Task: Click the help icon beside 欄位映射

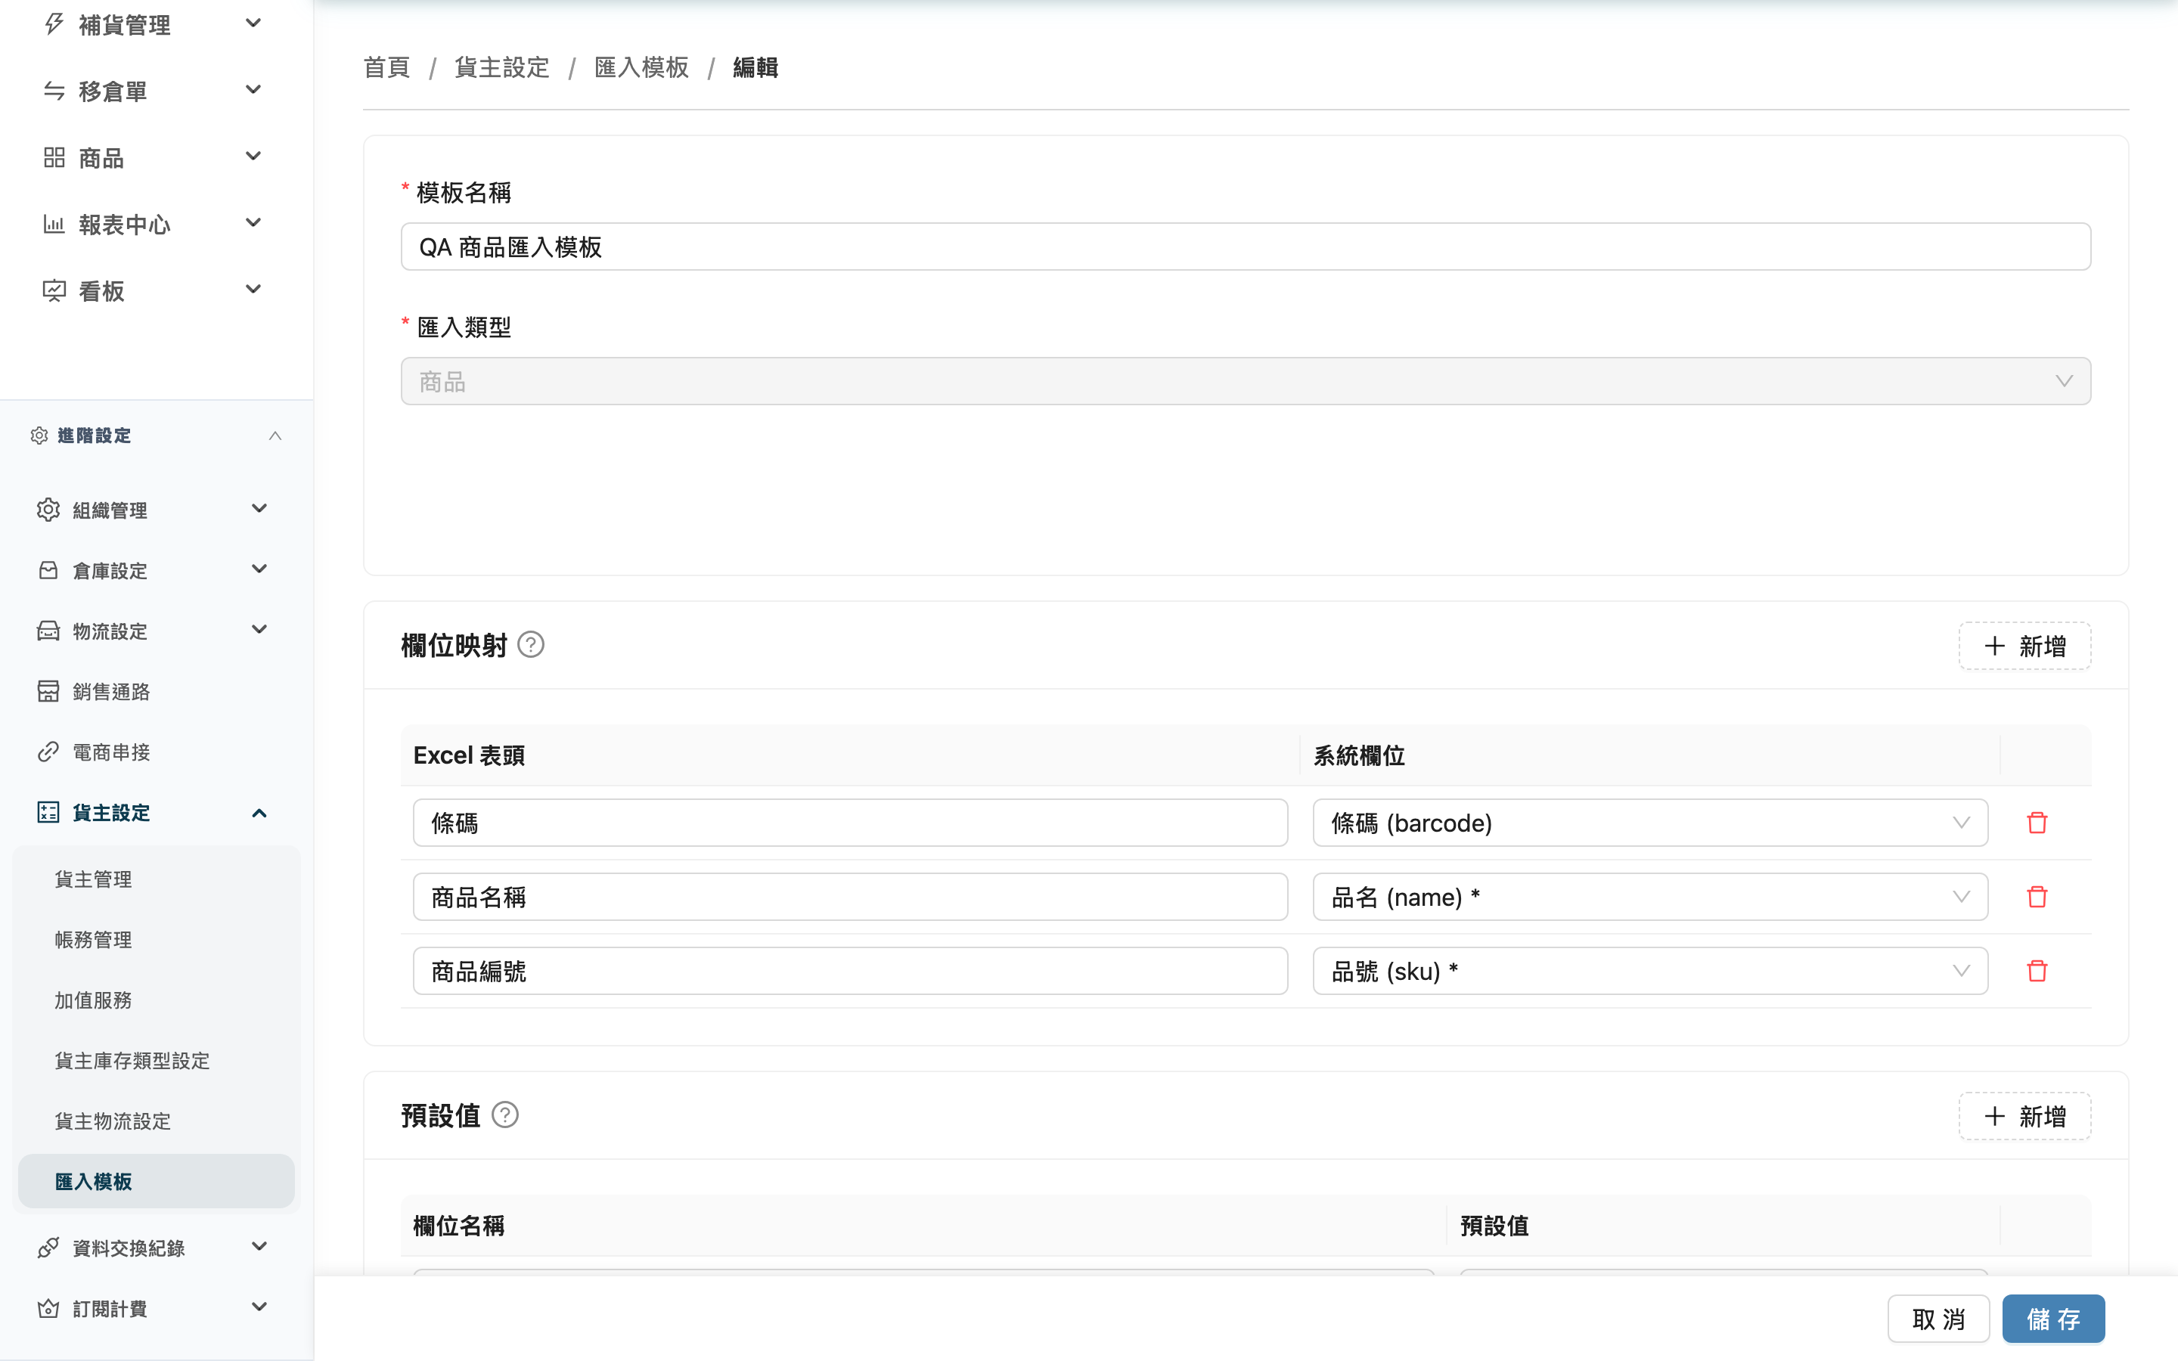Action: click(531, 644)
